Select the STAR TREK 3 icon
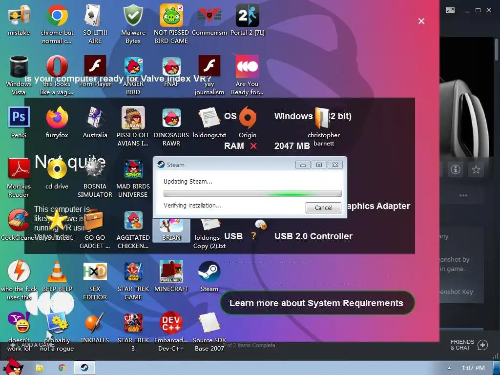Image resolution: width=500 pixels, height=375 pixels. point(133,323)
